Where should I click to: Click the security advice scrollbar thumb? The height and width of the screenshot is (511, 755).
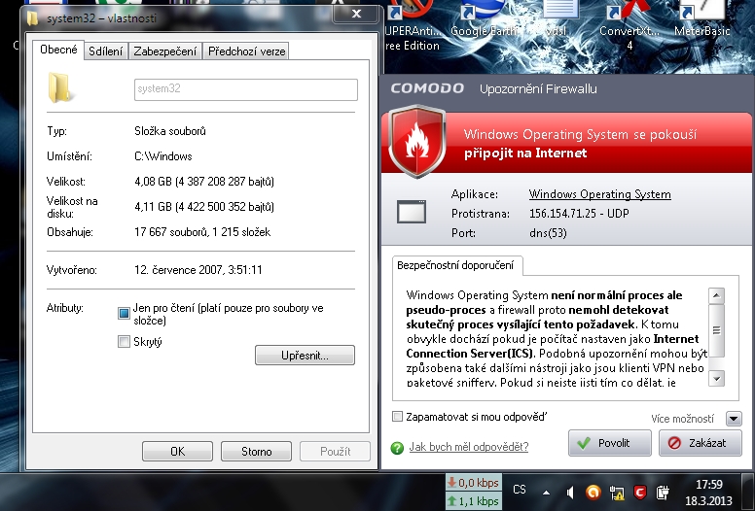[716, 330]
